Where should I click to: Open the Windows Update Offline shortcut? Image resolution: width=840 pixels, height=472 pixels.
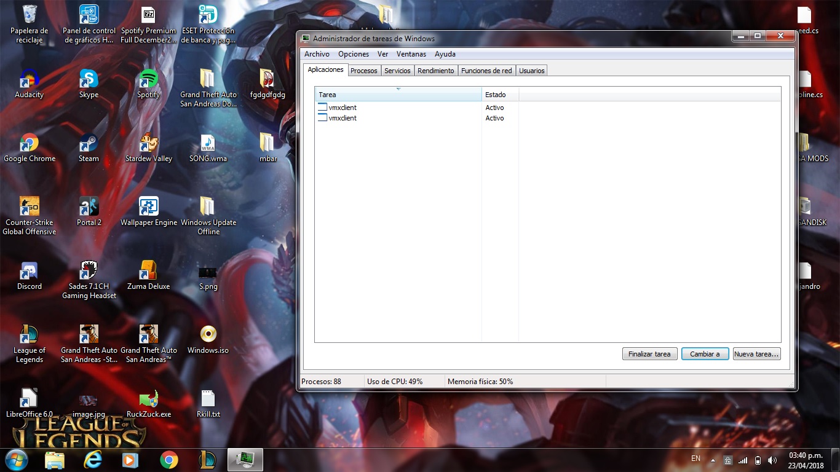point(208,206)
